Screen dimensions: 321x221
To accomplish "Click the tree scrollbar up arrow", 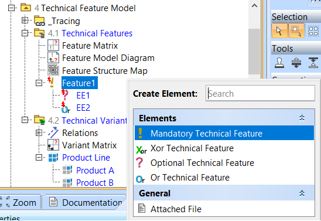I will click(254, 6).
